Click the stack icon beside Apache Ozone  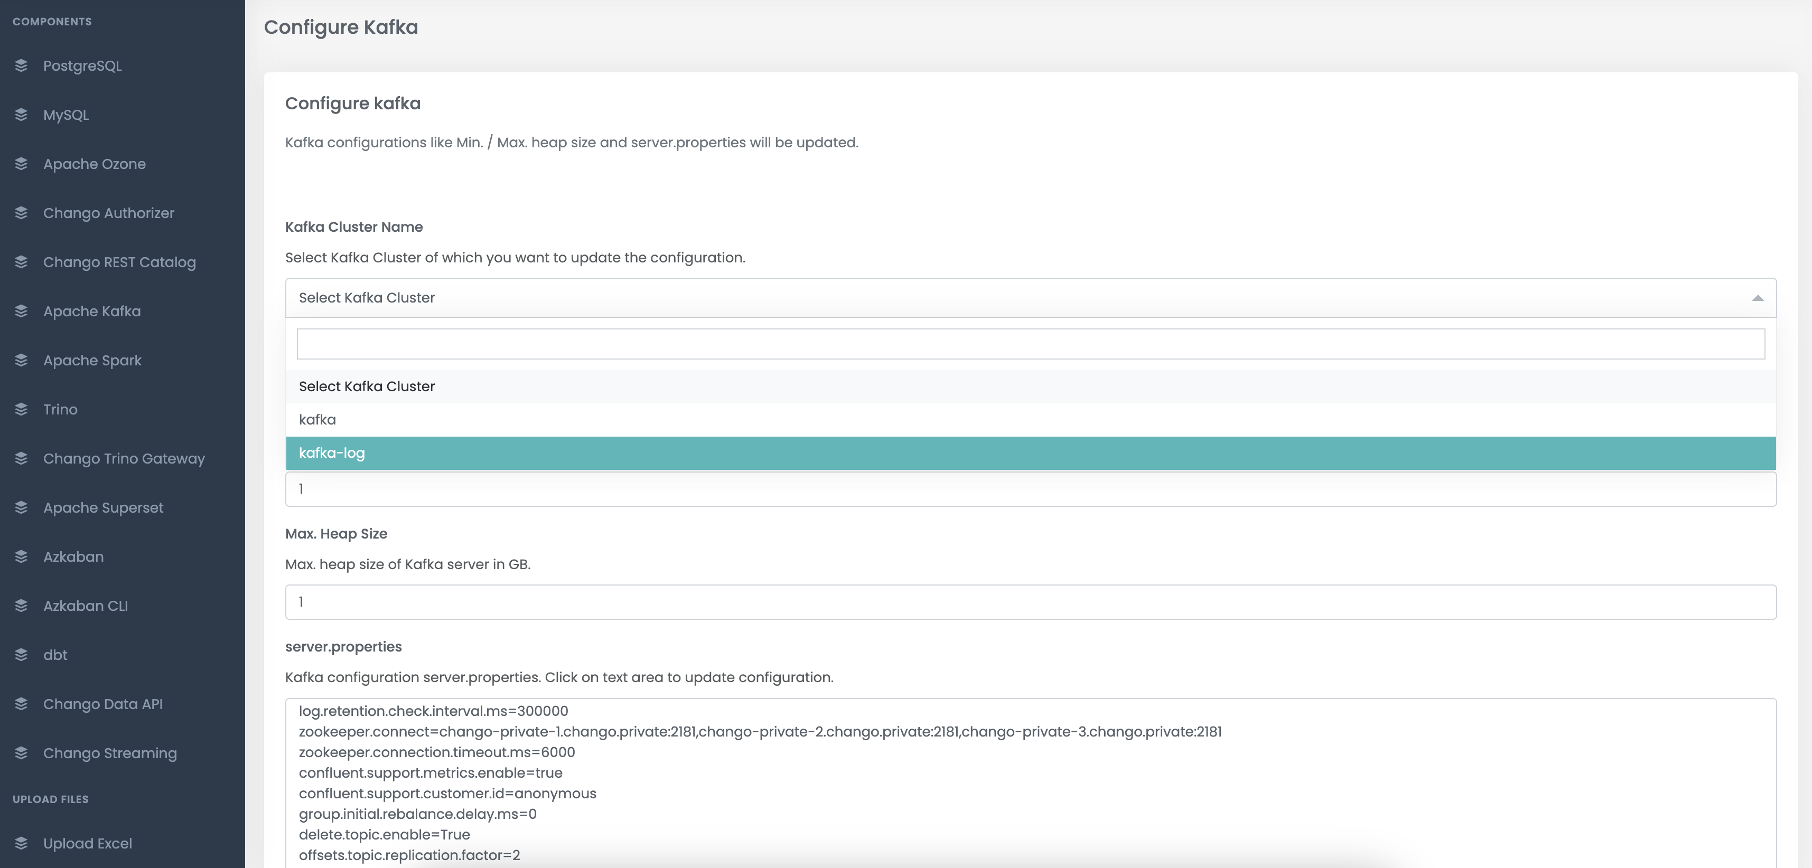click(x=21, y=164)
